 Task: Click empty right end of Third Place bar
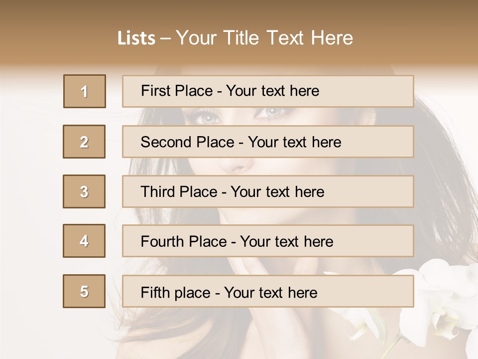(x=378, y=191)
